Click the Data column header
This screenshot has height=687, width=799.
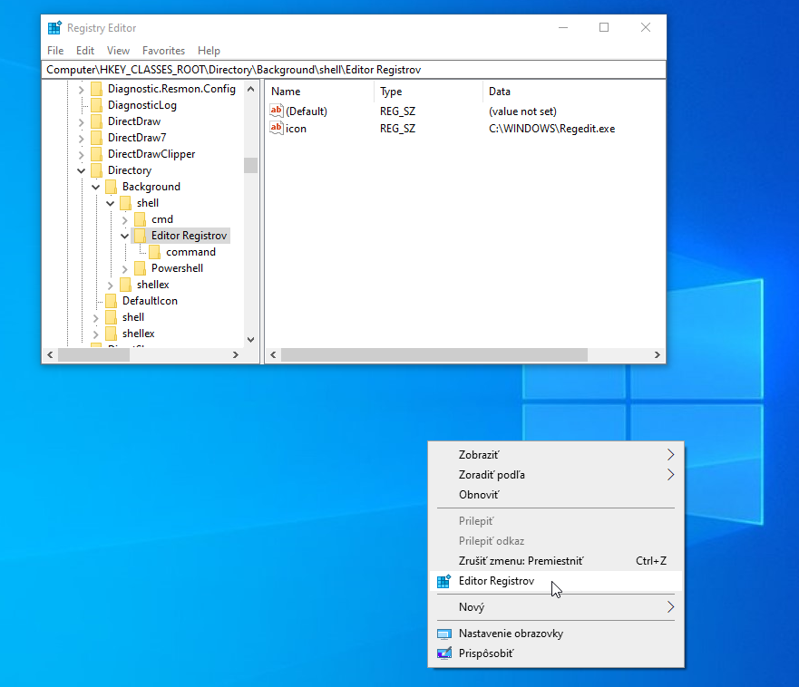[500, 92]
